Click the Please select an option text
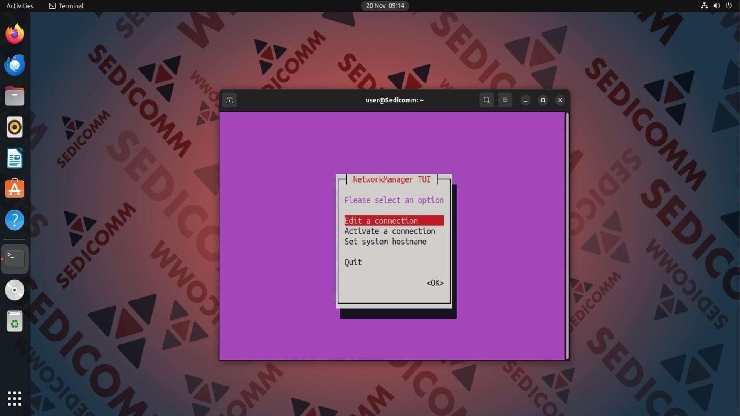The height and width of the screenshot is (416, 740). point(394,200)
